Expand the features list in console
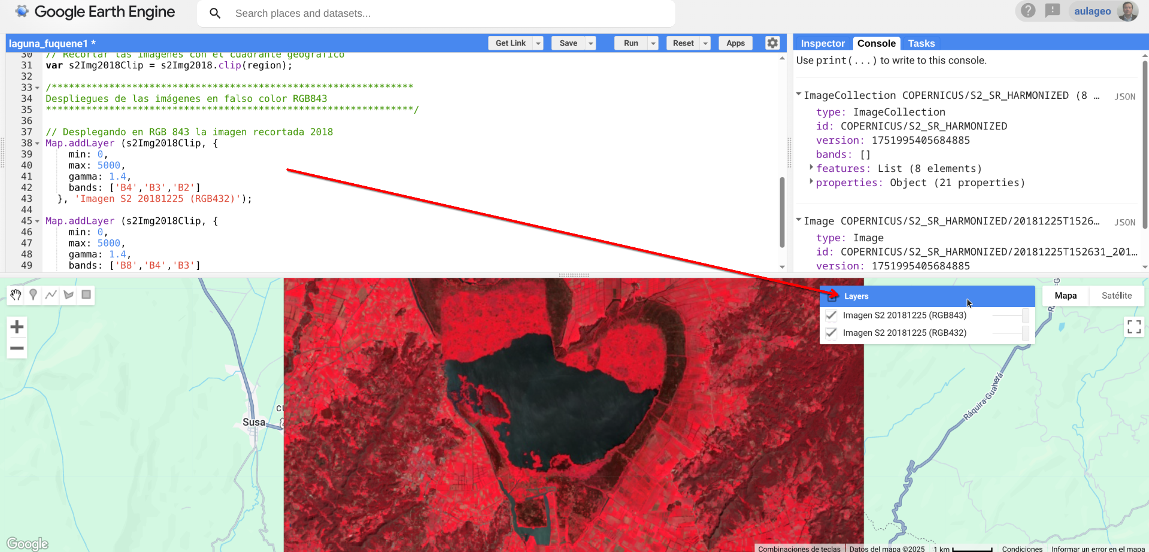 point(811,168)
